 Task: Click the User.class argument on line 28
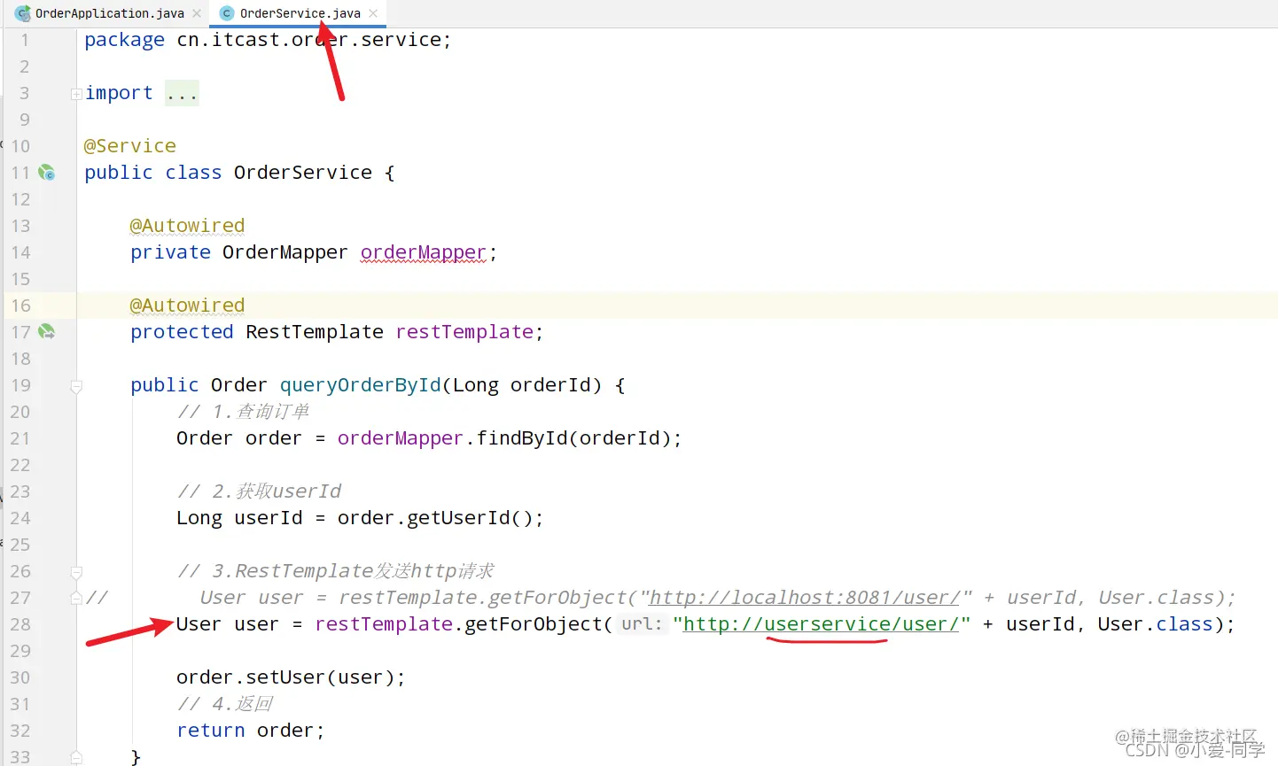(x=1155, y=624)
